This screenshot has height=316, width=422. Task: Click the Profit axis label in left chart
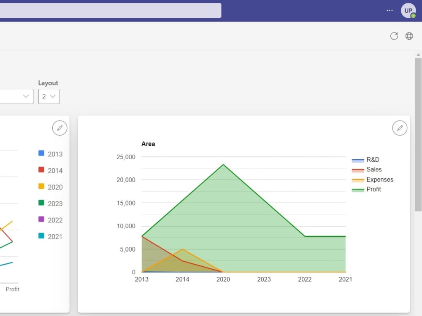[x=12, y=289]
